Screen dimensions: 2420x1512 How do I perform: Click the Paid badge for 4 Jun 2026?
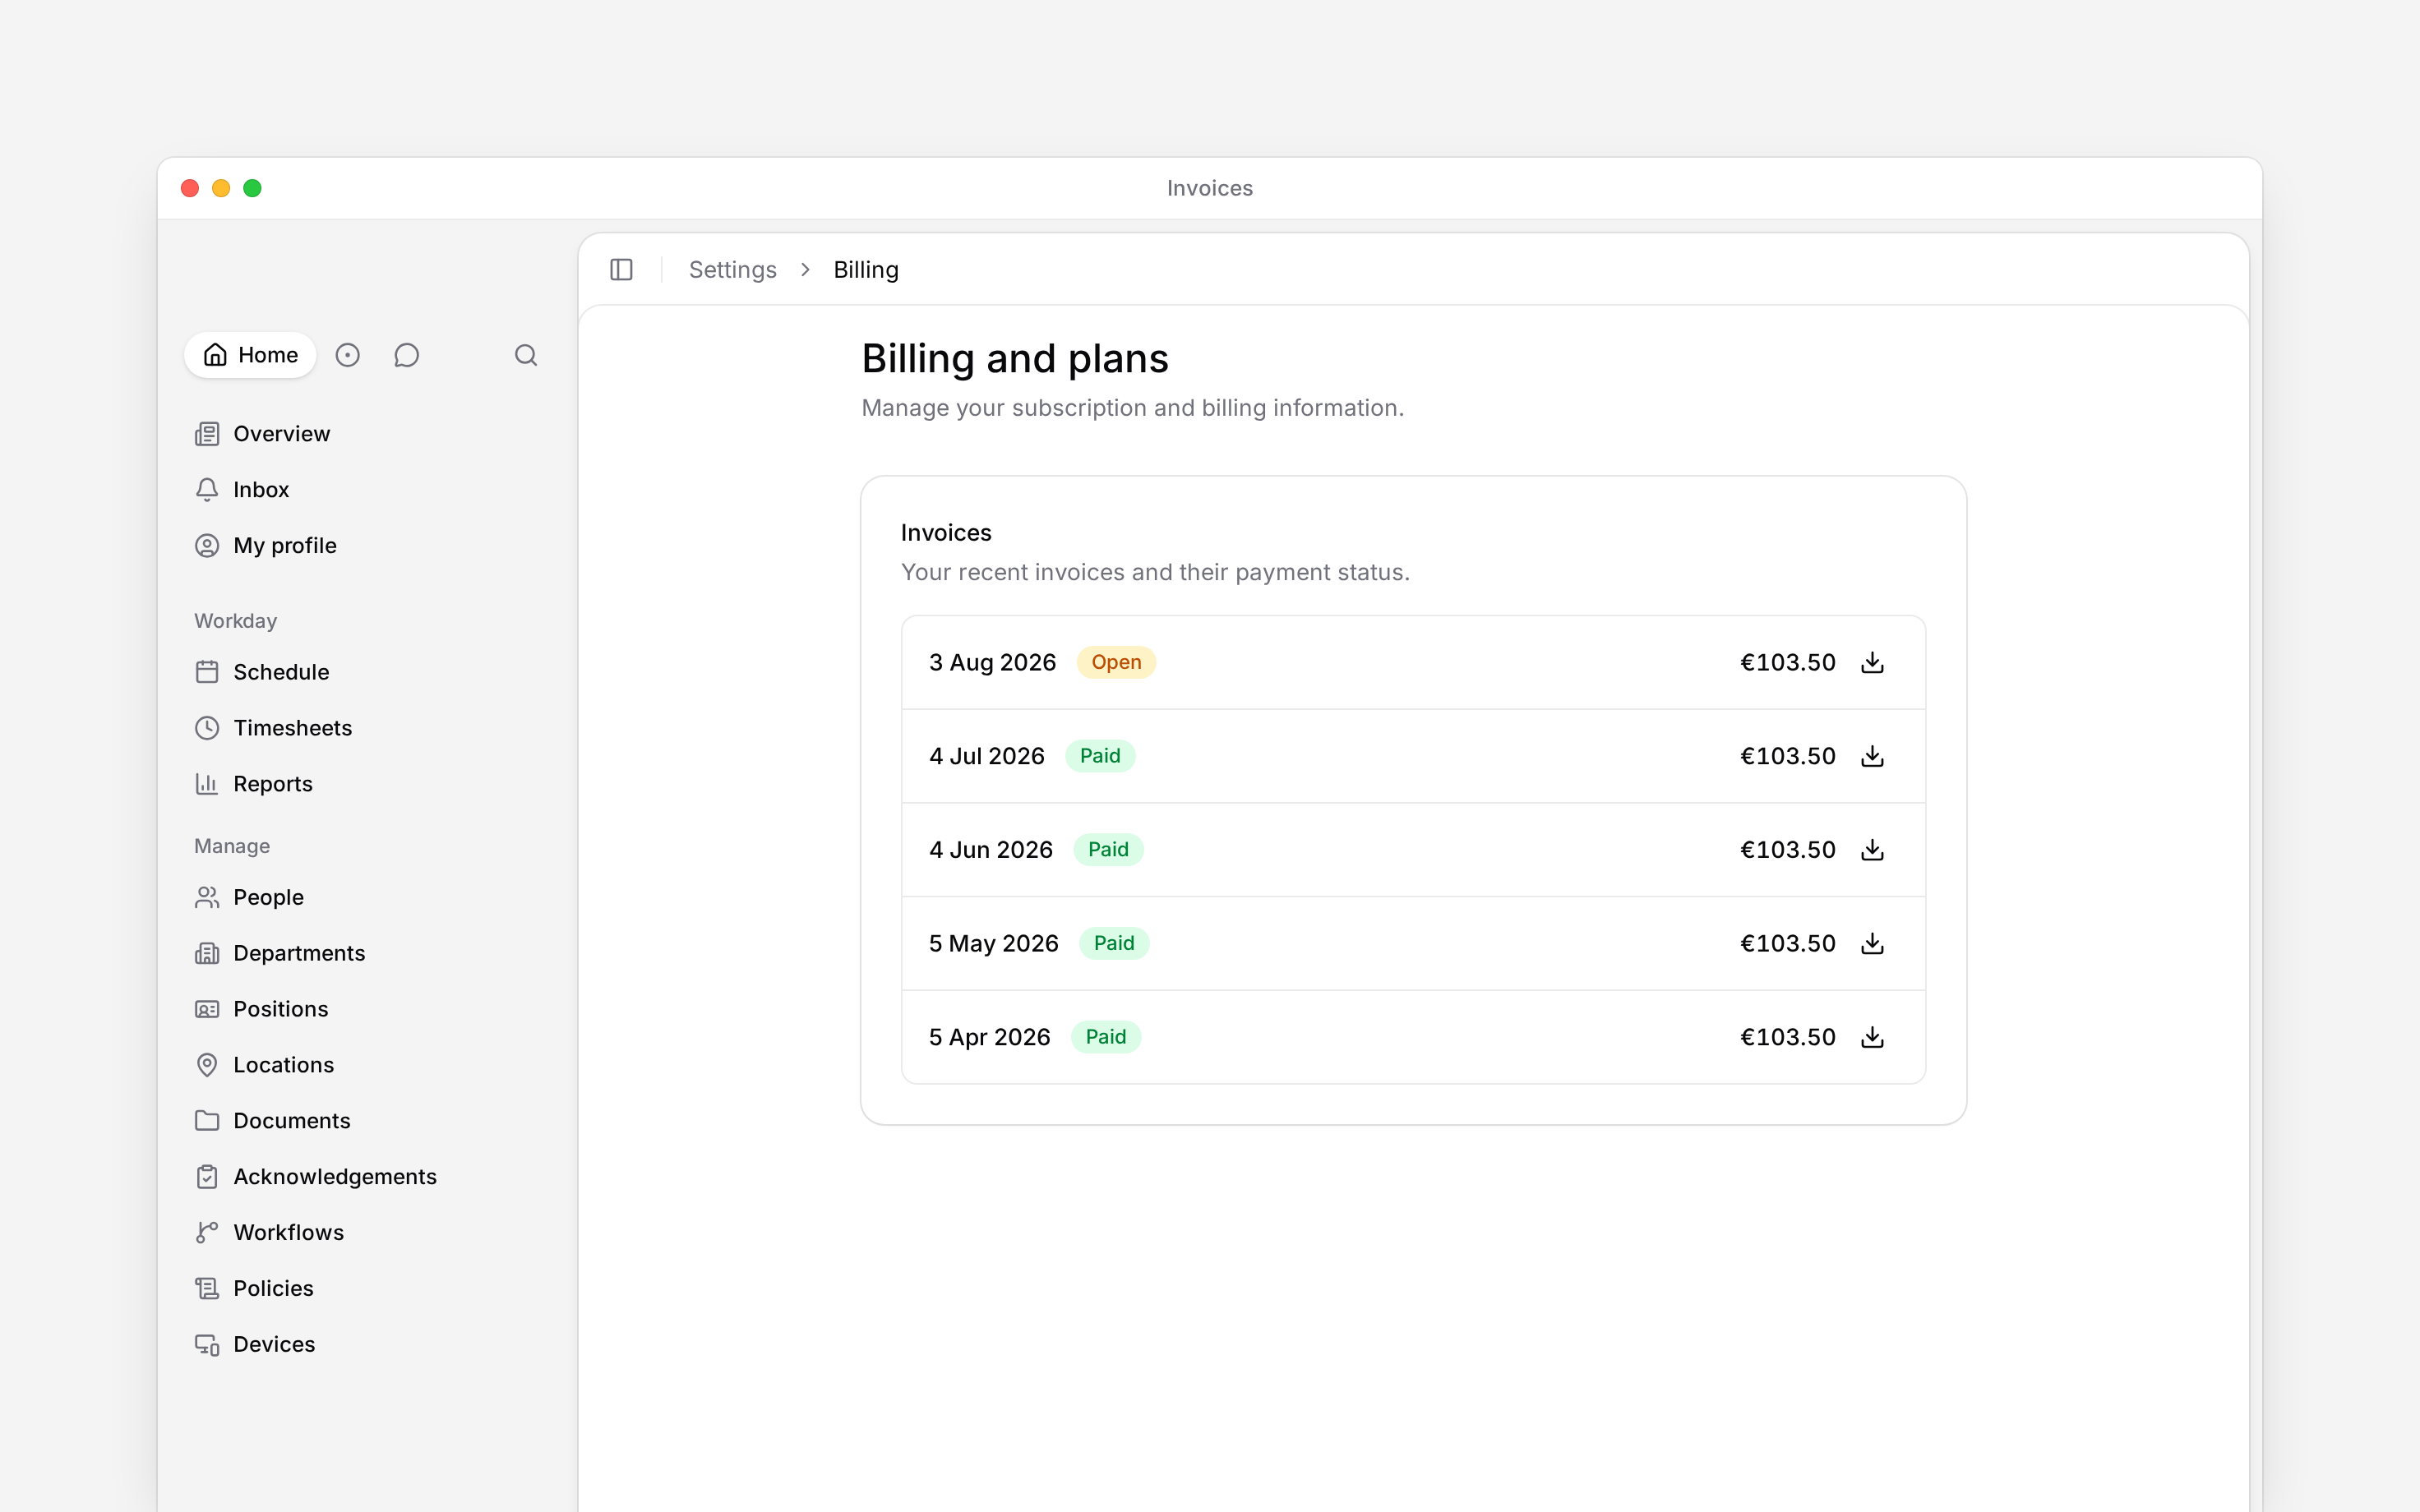[1108, 850]
